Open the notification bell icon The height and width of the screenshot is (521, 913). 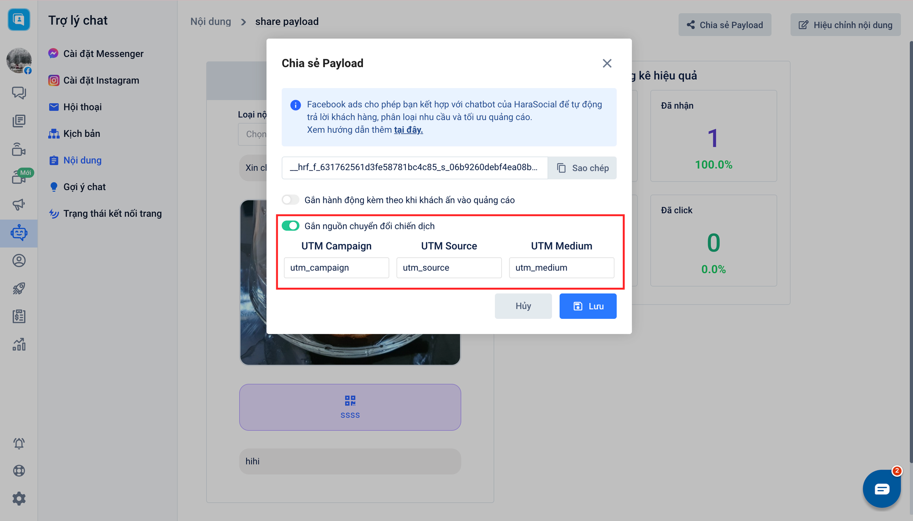point(19,443)
